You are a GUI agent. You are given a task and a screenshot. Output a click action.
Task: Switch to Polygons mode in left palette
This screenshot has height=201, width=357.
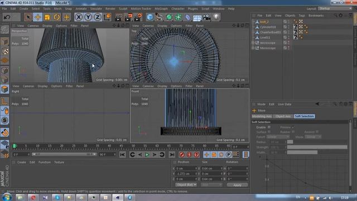tap(4, 89)
